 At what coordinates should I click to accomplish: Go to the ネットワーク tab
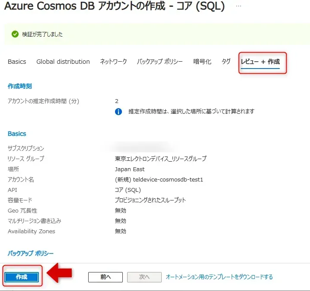[113, 62]
